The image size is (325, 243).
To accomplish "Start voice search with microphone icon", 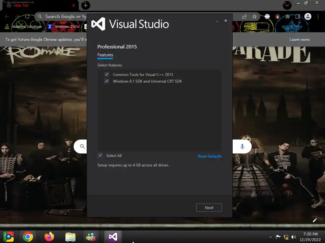I will [242, 146].
